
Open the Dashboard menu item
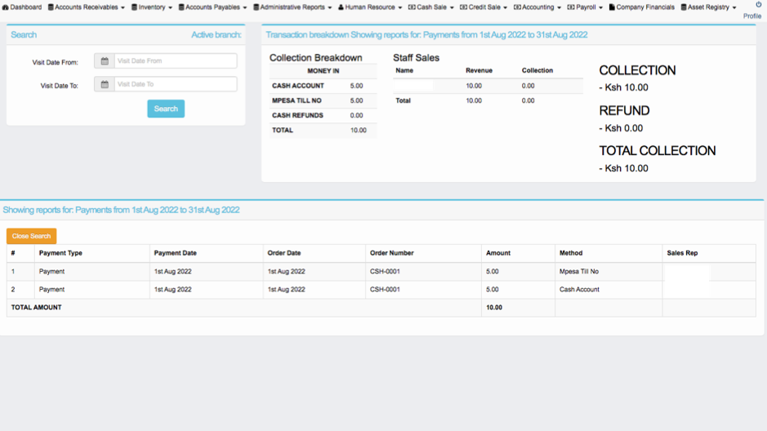pos(22,7)
